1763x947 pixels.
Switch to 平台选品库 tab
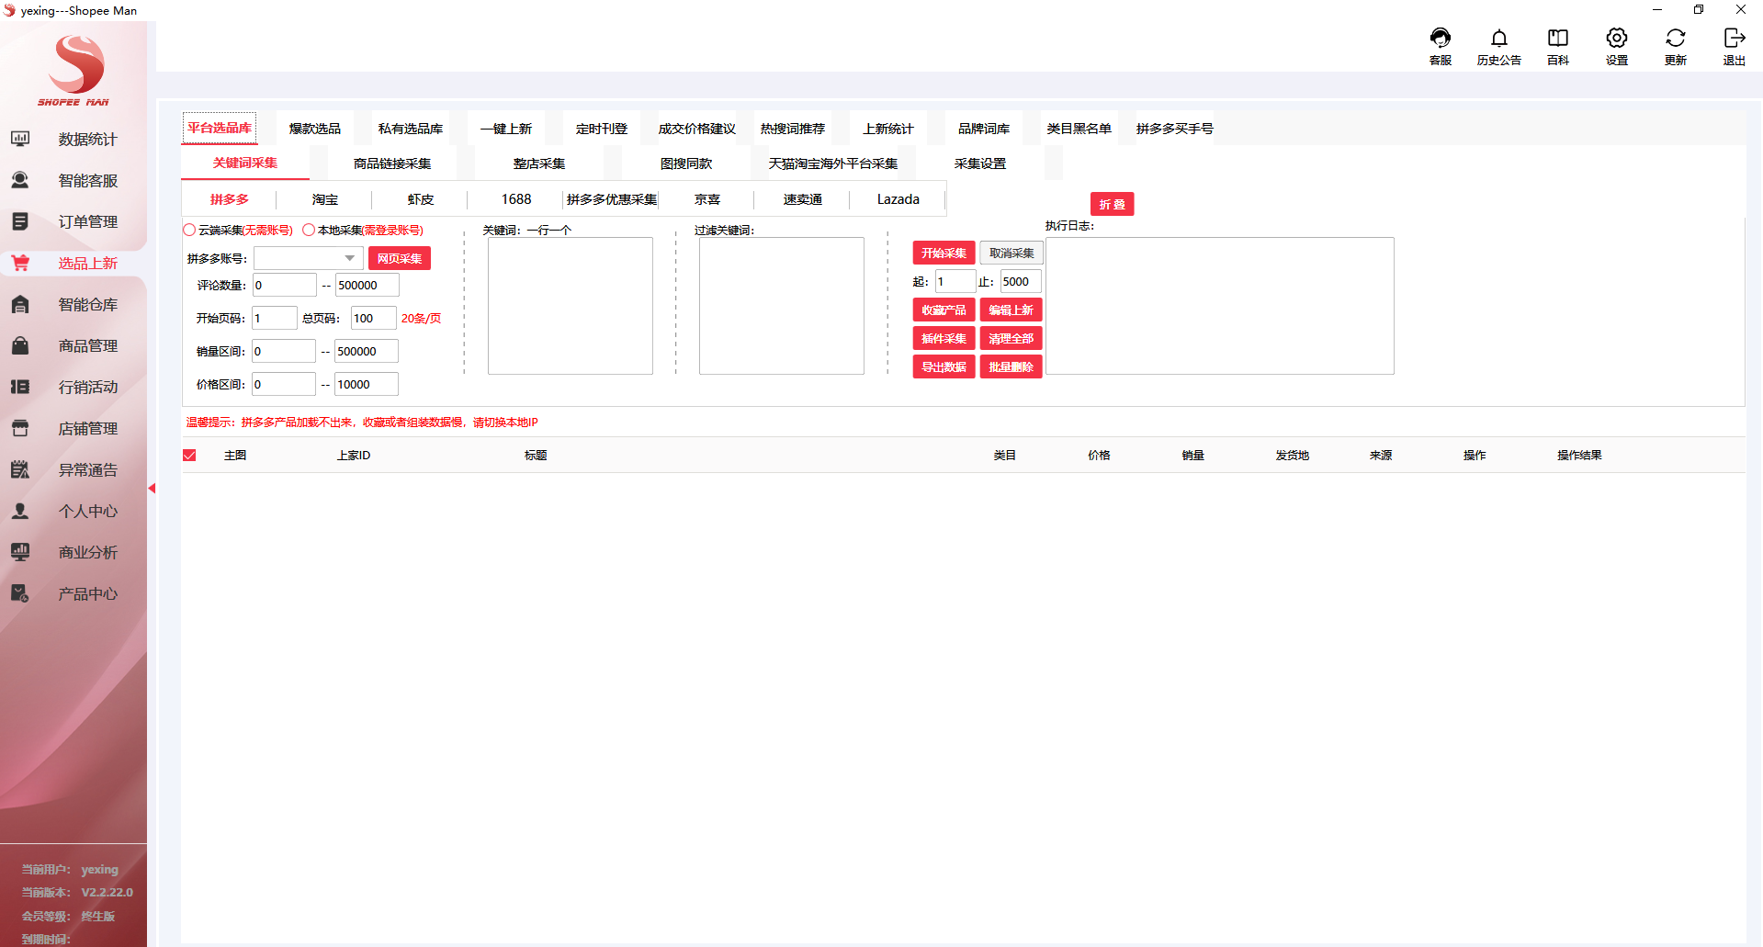coord(220,128)
